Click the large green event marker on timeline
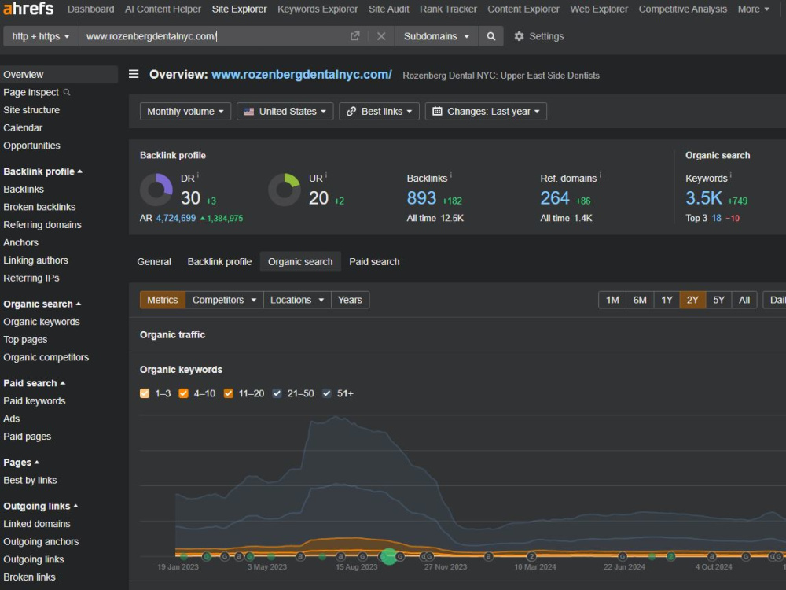The height and width of the screenshot is (590, 786). tap(388, 556)
